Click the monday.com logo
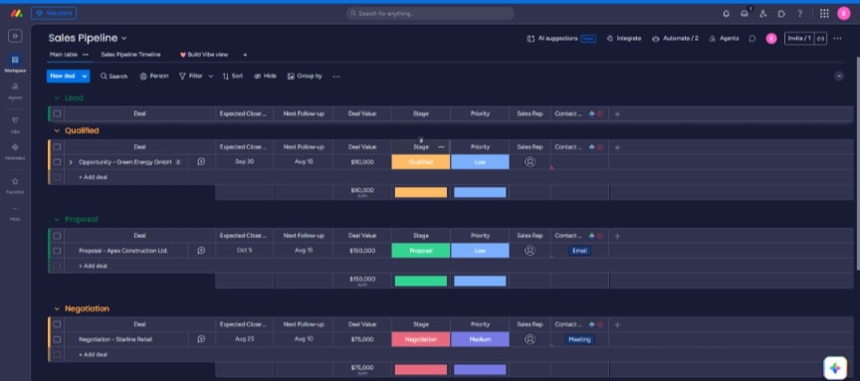The width and height of the screenshot is (860, 381). [16, 13]
